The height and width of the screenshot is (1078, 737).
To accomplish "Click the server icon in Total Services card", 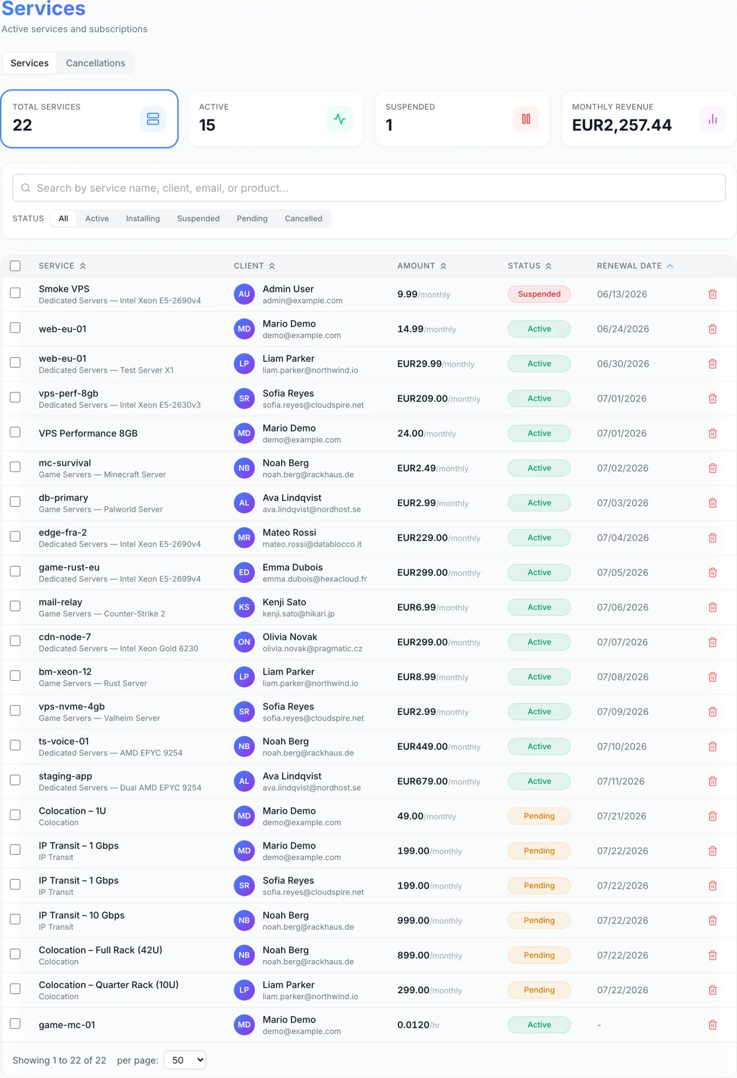I will point(153,119).
